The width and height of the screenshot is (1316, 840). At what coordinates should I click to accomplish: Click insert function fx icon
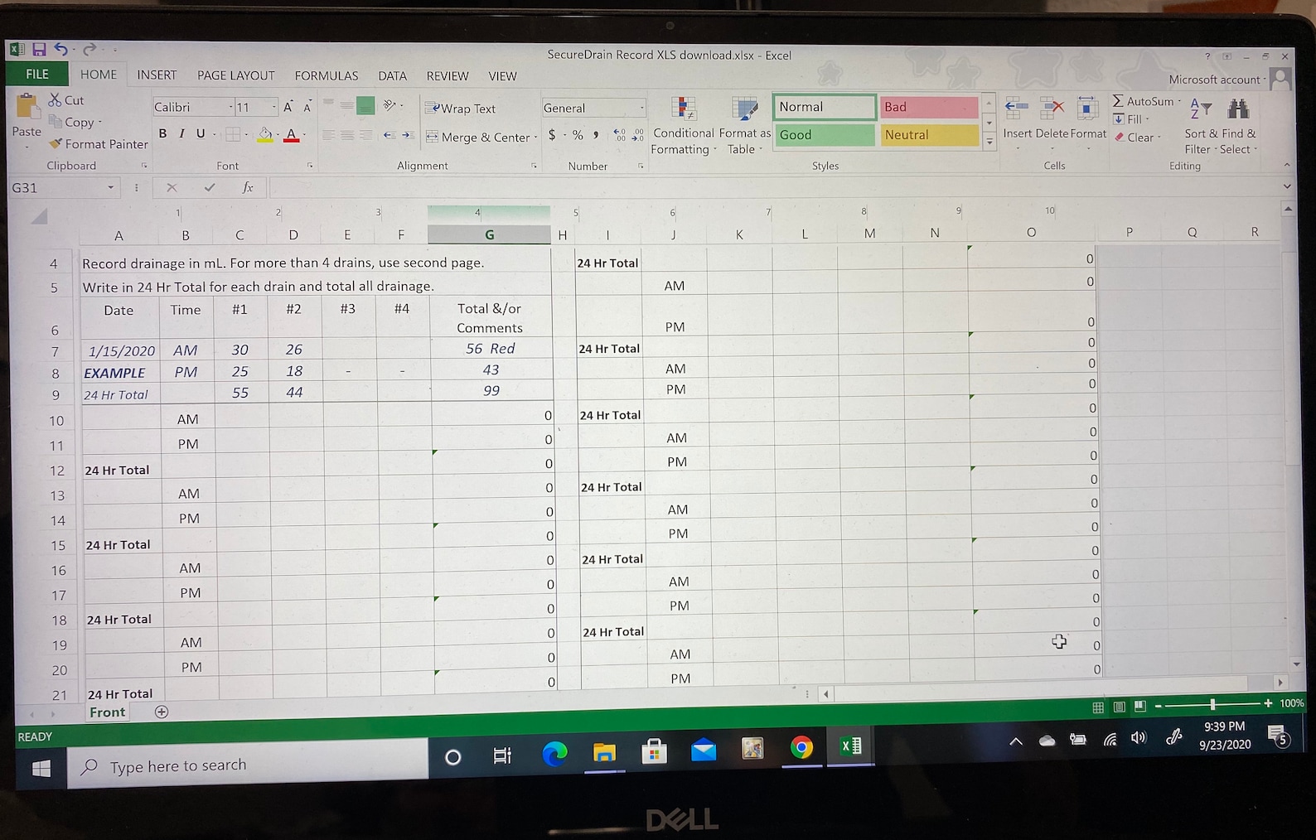pyautogui.click(x=247, y=188)
